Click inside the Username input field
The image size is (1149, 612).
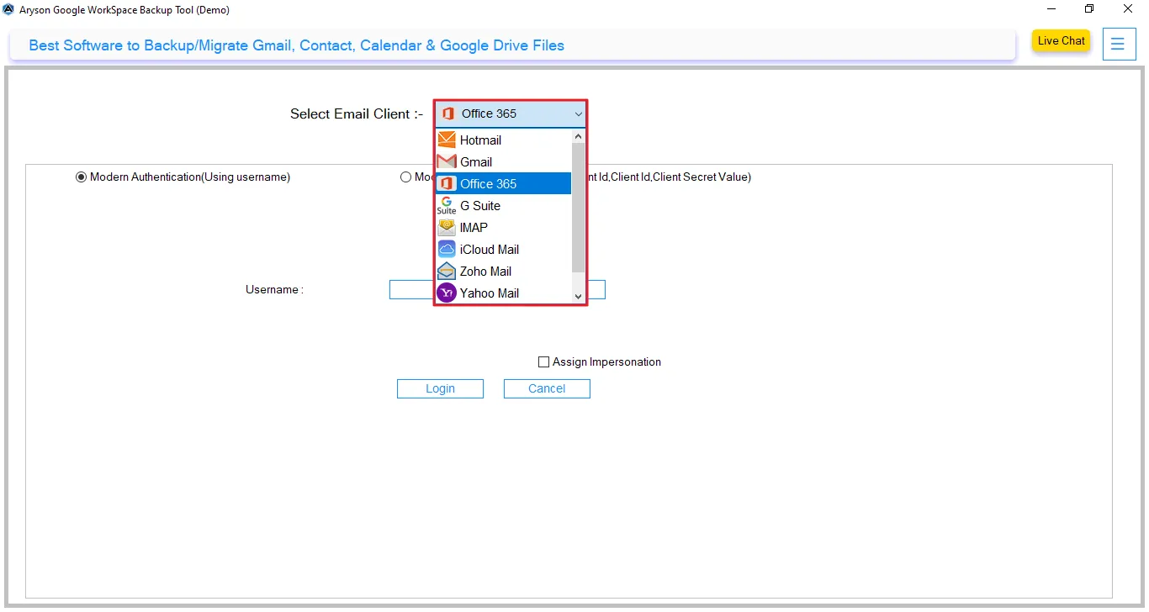click(412, 289)
